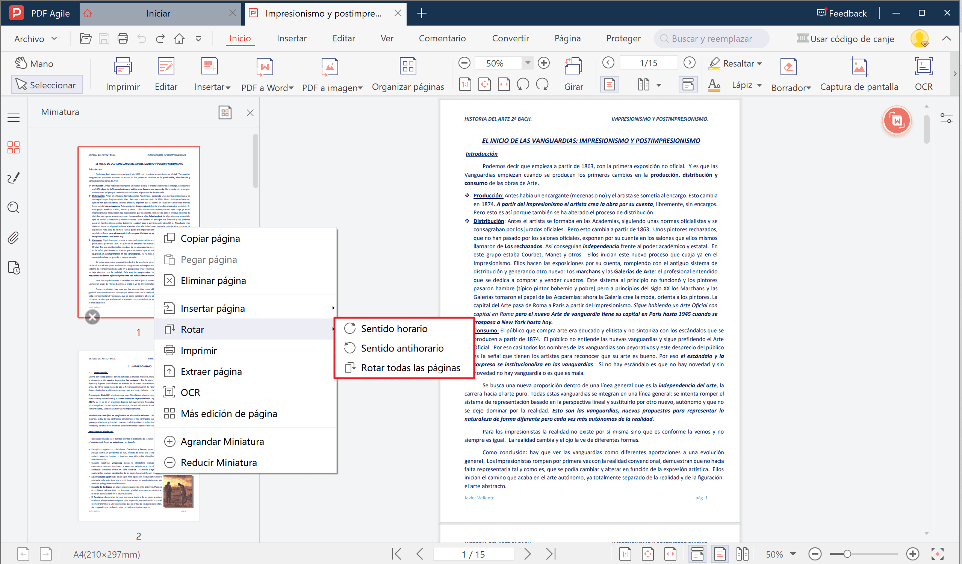This screenshot has height=564, width=962.
Task: Click the print icon in quick toolbar
Action: coord(123,39)
